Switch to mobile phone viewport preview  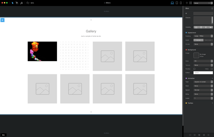(x=181, y=3)
